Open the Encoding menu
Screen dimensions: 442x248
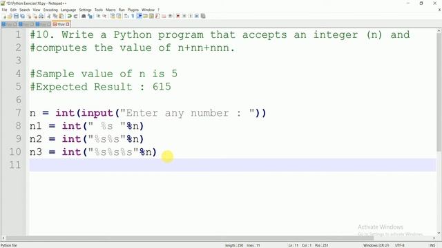[50, 10]
